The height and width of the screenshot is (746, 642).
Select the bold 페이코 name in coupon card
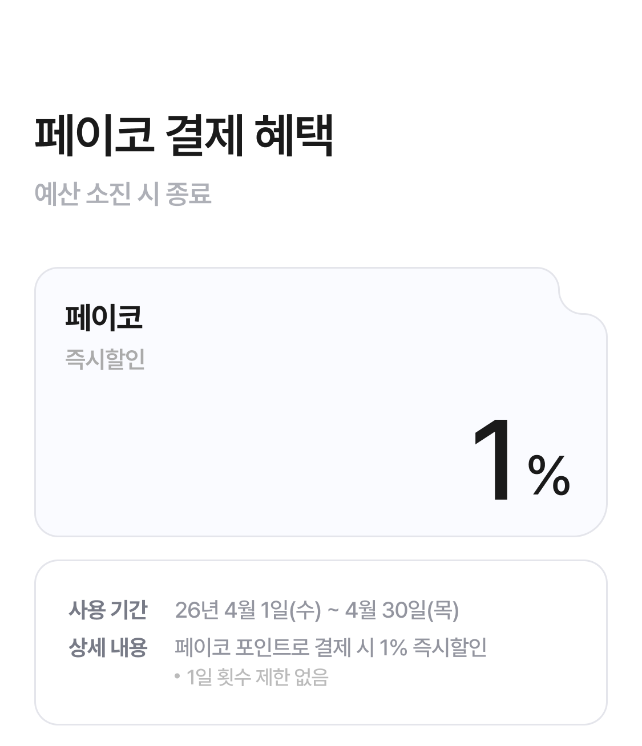tap(104, 317)
